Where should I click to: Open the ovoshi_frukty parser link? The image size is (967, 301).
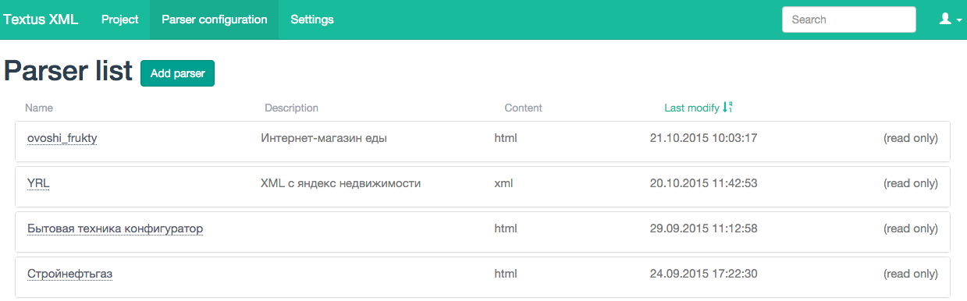pos(62,138)
